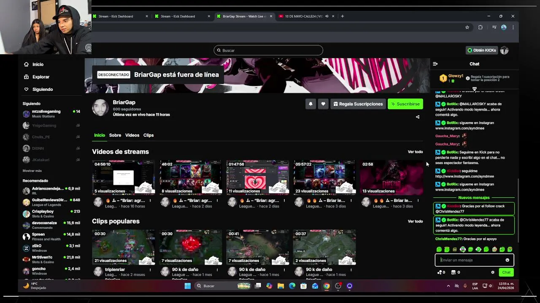Open options menu for triplenriar clip
Screen dimensions: 540x303
pos(150,270)
